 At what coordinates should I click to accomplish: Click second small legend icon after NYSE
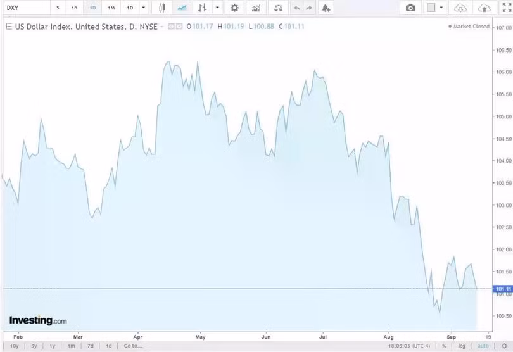click(179, 27)
